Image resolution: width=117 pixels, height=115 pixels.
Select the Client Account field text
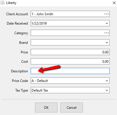(x=42, y=14)
